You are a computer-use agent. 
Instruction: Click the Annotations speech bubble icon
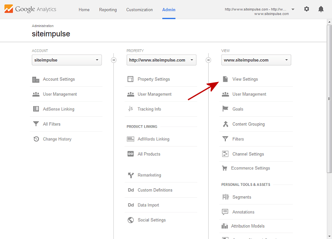[x=225, y=212]
